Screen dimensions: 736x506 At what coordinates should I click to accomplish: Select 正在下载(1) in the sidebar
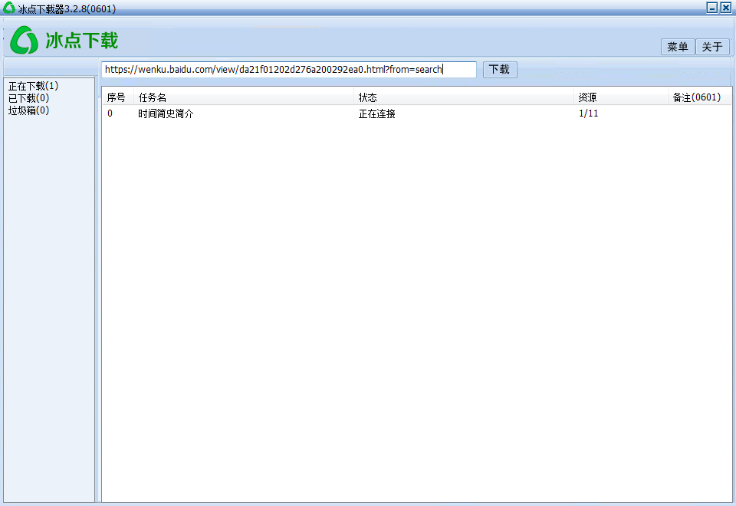tap(33, 86)
